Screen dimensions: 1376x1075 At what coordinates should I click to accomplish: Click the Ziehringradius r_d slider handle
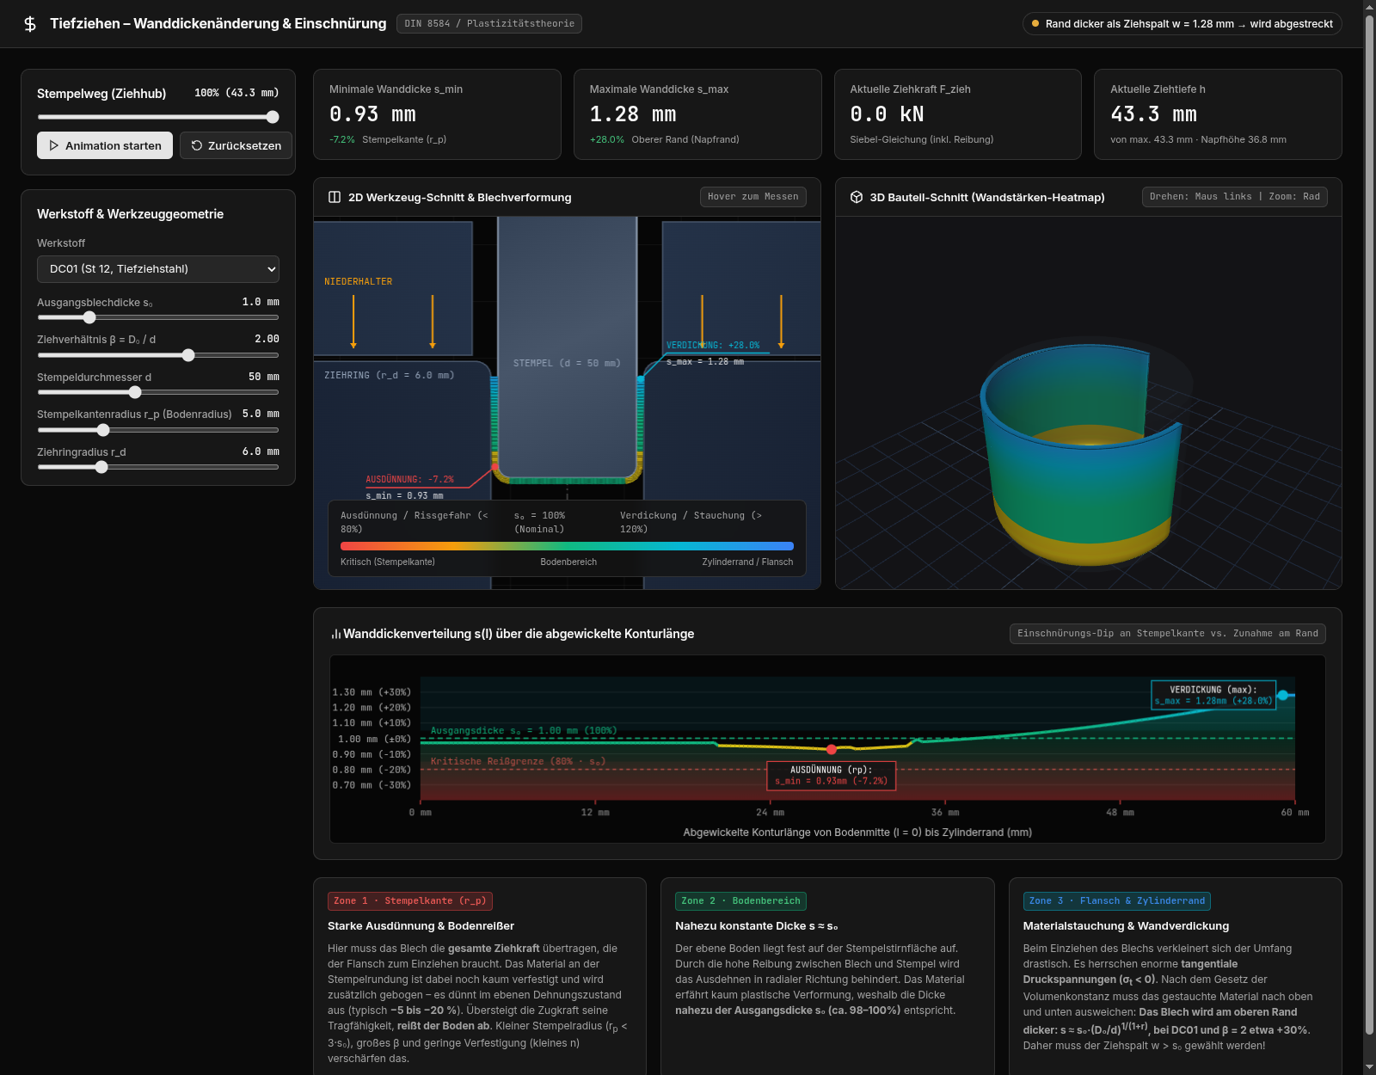coord(101,467)
